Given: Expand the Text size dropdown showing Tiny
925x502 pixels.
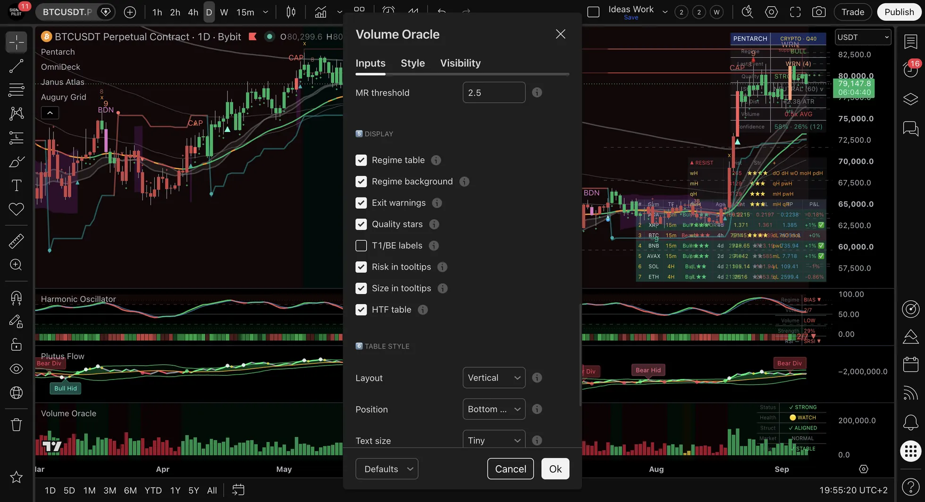Looking at the screenshot, I should pos(494,440).
